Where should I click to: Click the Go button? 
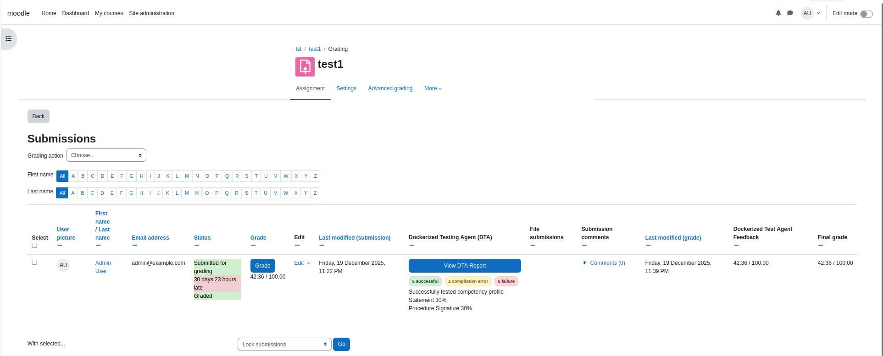click(x=342, y=344)
